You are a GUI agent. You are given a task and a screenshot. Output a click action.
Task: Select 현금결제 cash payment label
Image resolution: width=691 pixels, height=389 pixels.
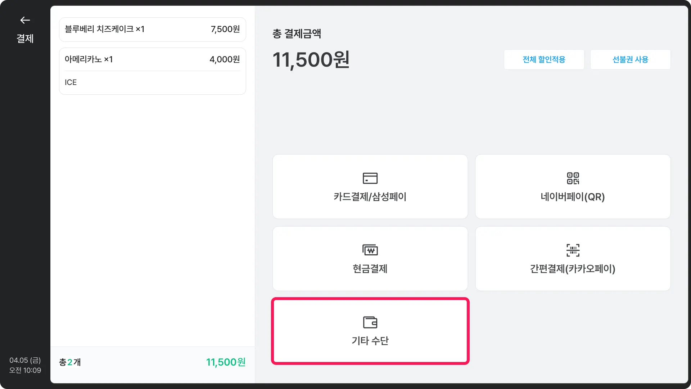click(x=370, y=269)
